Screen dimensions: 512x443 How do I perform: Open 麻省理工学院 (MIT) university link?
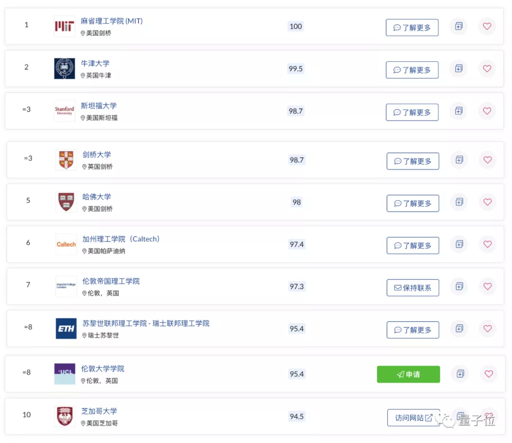click(x=112, y=21)
